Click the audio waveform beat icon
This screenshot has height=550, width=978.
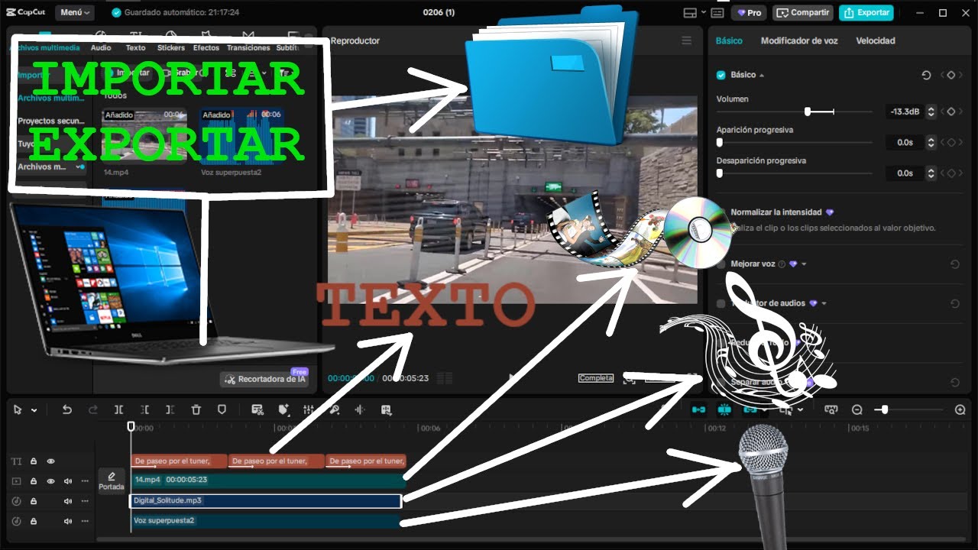click(360, 409)
